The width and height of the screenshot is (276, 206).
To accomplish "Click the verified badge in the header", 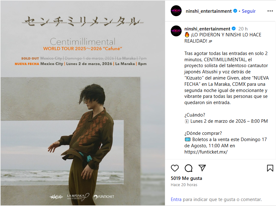I will tap(235, 11).
